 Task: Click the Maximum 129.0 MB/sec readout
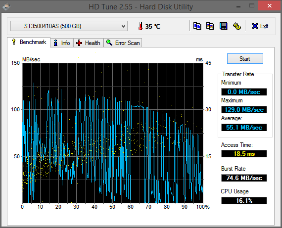tap(244, 109)
